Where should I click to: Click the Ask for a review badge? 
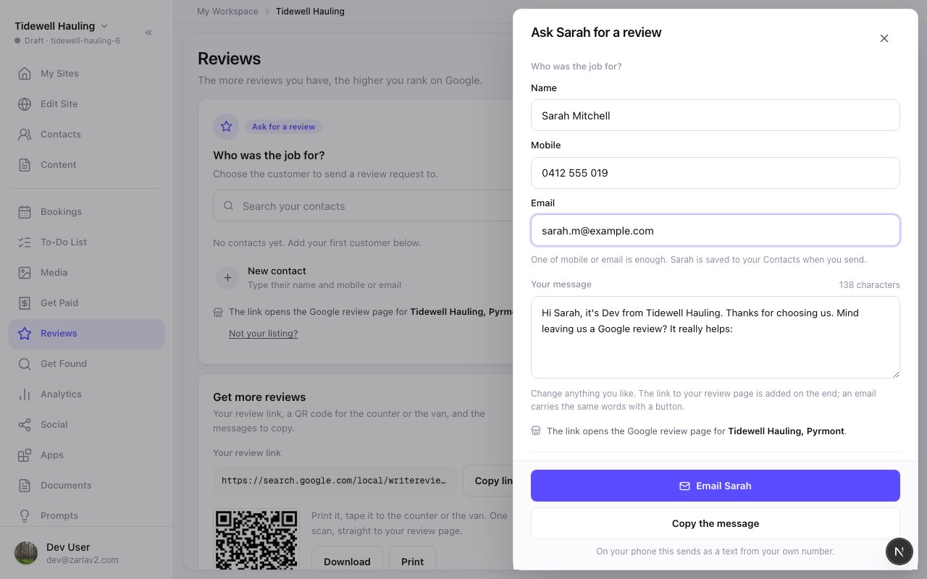pyautogui.click(x=283, y=127)
